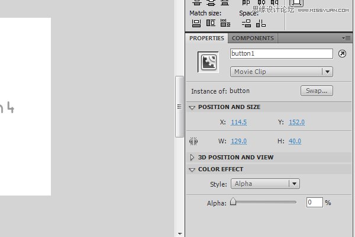355x237 pixels.
Task: Open the Properties panel options menu
Action: coord(346,38)
